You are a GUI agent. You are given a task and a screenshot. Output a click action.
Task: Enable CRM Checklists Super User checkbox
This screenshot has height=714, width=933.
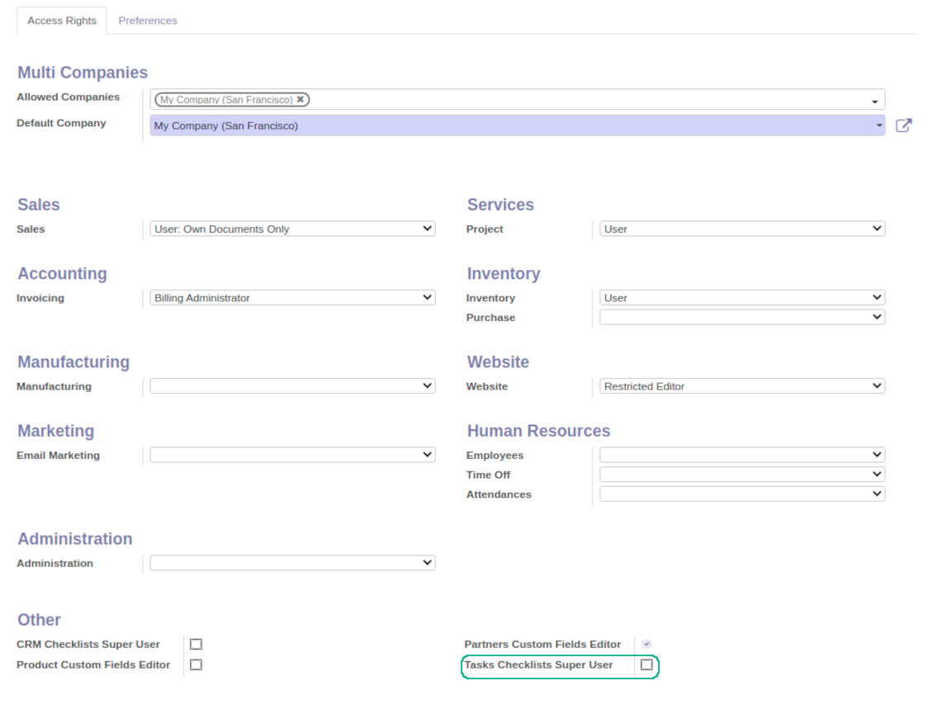[x=196, y=644]
